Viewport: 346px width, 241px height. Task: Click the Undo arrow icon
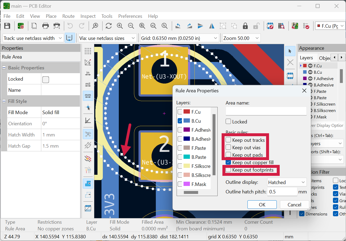(70, 26)
